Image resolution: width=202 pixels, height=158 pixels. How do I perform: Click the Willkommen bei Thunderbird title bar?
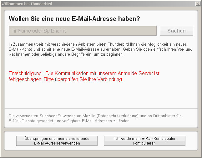[94, 3]
